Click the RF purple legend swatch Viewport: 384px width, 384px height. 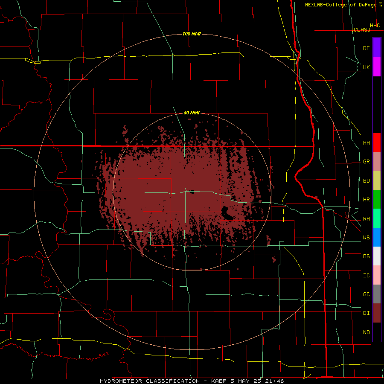coord(377,48)
